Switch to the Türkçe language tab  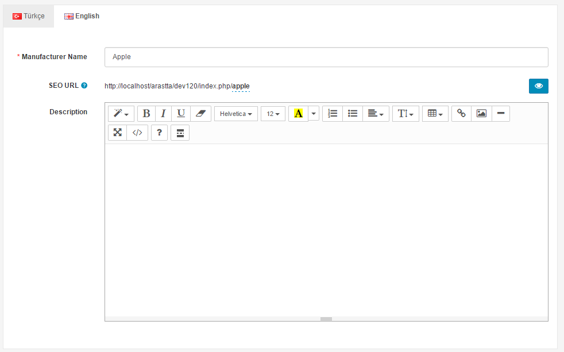29,16
